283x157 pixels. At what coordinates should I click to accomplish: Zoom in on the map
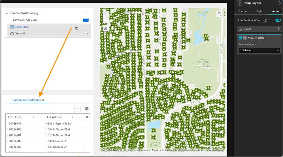106,14
